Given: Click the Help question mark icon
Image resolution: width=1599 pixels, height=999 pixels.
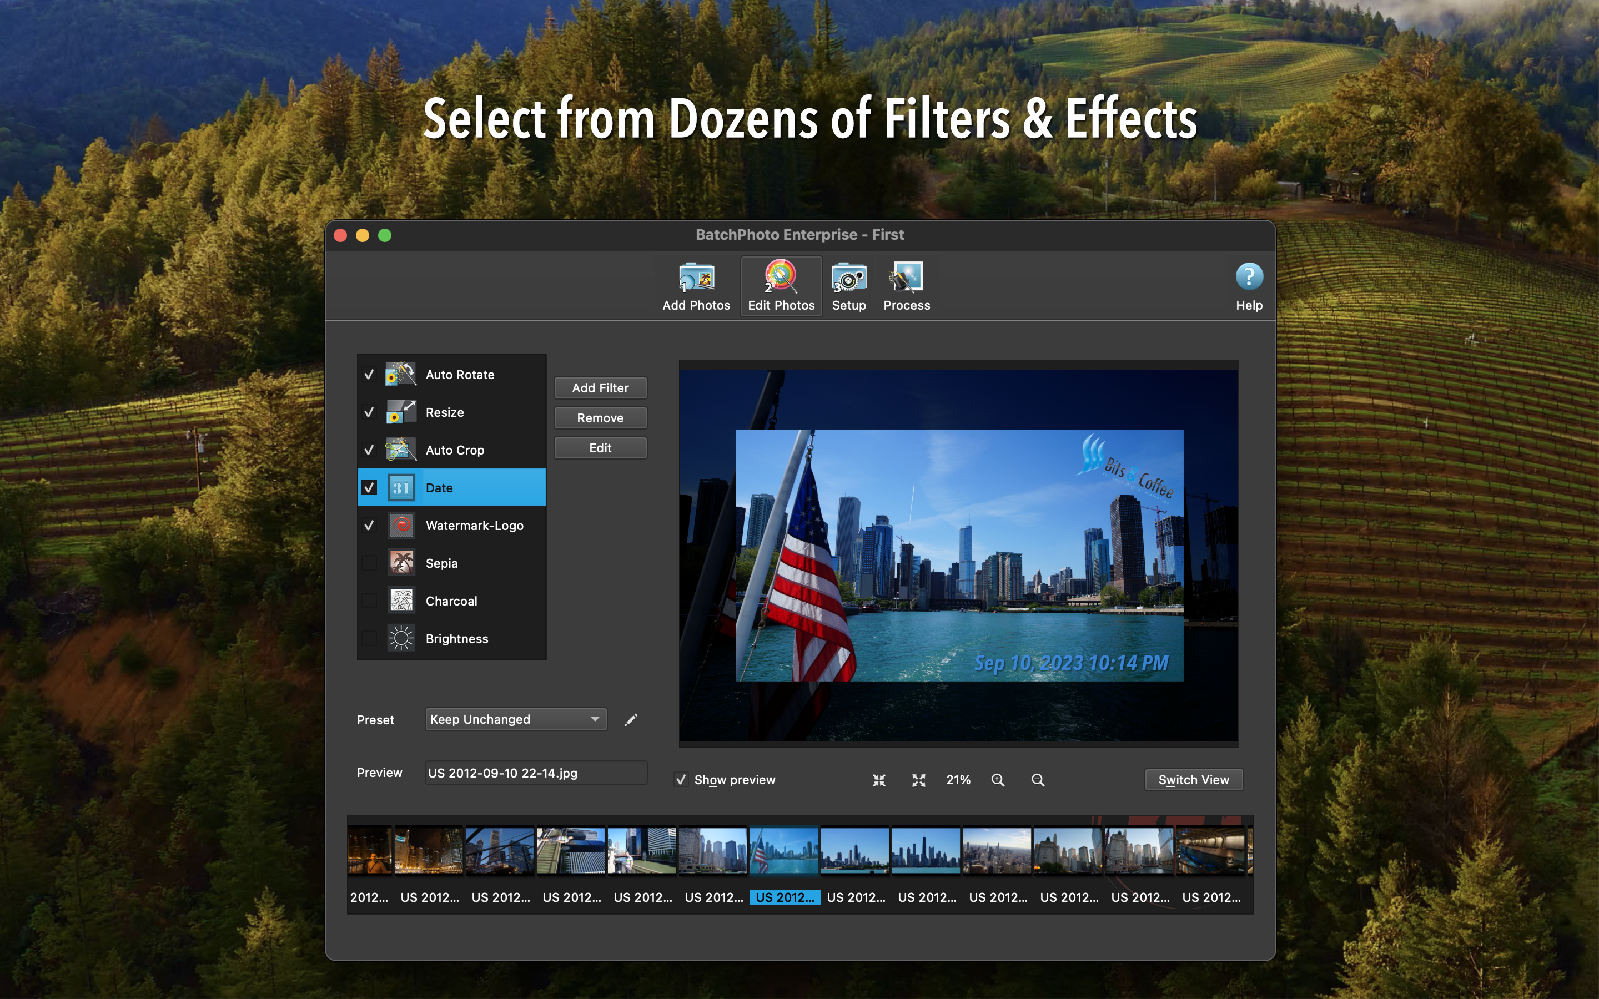Looking at the screenshot, I should pyautogui.click(x=1248, y=277).
